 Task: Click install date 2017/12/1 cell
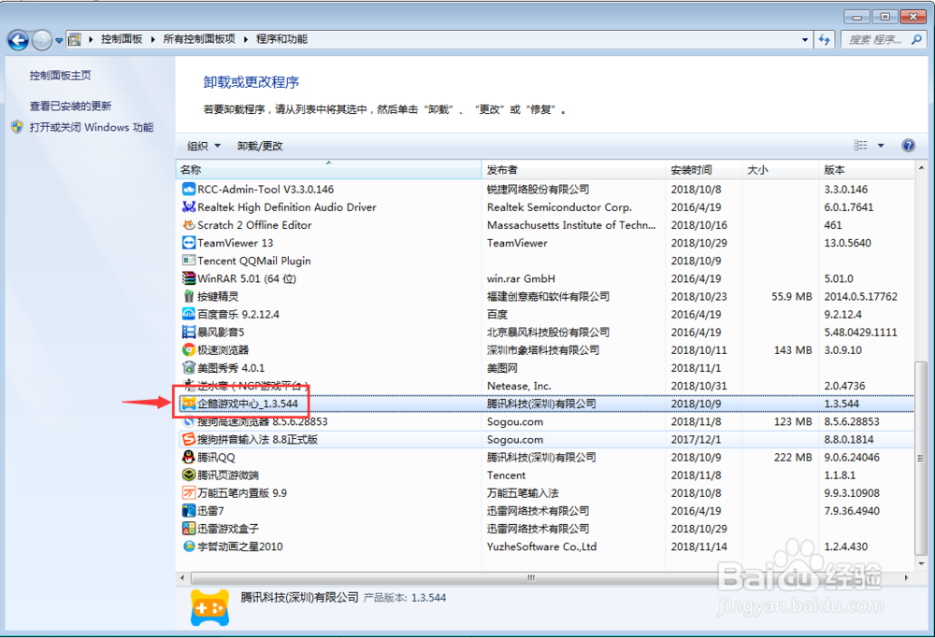(x=696, y=440)
